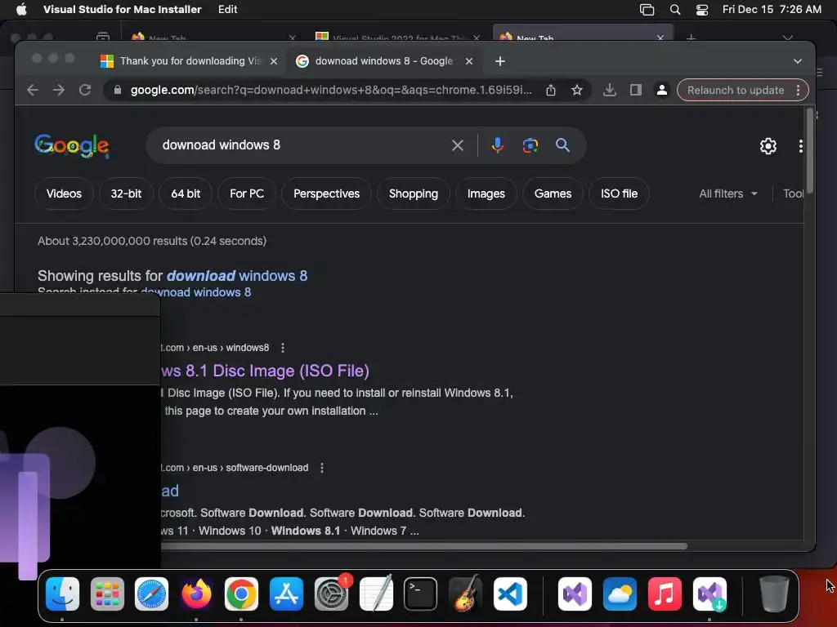The image size is (837, 627).
Task: Open Google Chrome in the dock
Action: point(241,594)
